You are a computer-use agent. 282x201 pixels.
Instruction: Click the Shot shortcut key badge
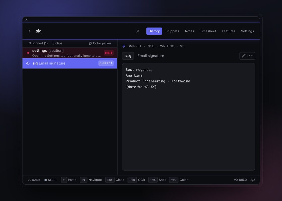[x=153, y=180]
